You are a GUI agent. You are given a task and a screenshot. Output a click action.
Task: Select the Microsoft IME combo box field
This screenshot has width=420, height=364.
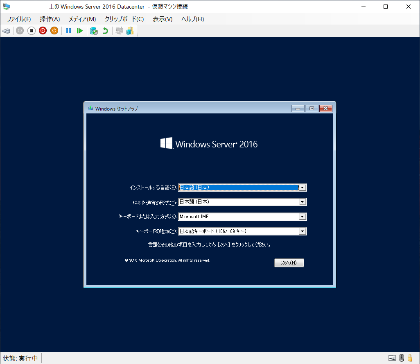point(242,217)
